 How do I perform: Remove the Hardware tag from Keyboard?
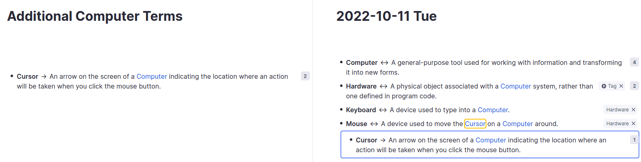click(x=633, y=110)
